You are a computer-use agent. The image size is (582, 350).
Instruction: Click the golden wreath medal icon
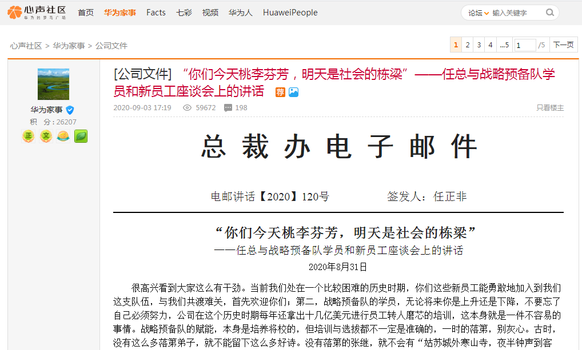63,136
